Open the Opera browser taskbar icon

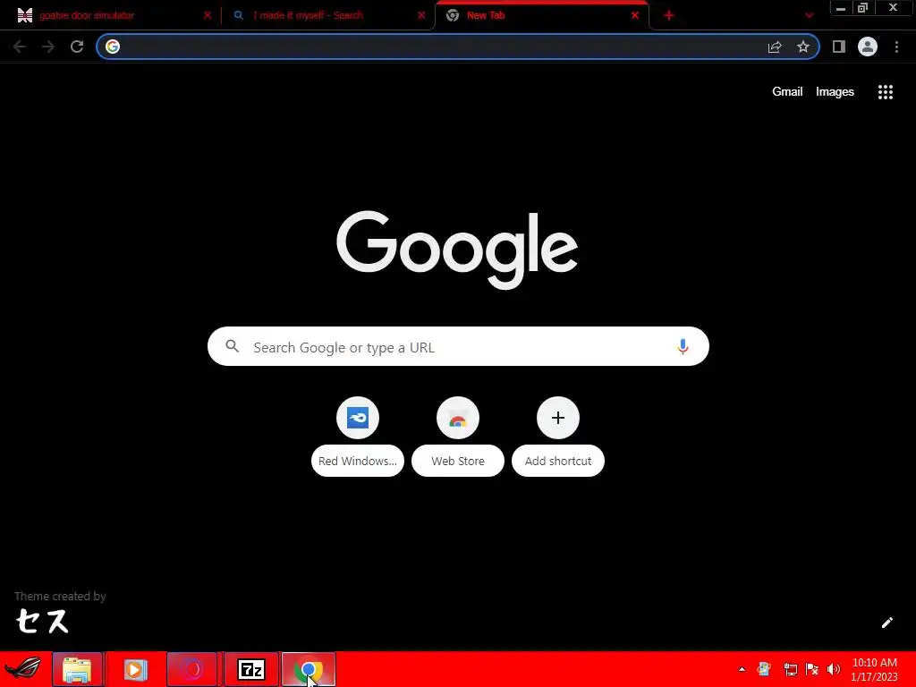click(x=192, y=669)
